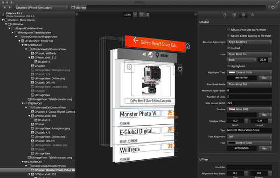The width and height of the screenshot is (280, 178).
Task: Refresh the app snapshot
Action: click(x=273, y=7)
